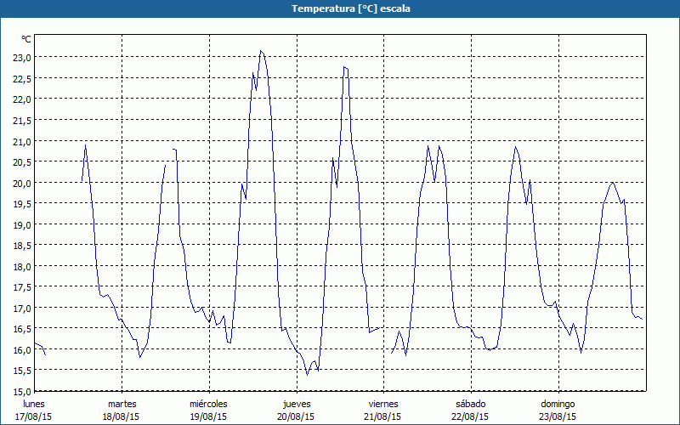680x425 pixels.
Task: Click the highest temperature peak above 23,0
Action: tap(261, 51)
